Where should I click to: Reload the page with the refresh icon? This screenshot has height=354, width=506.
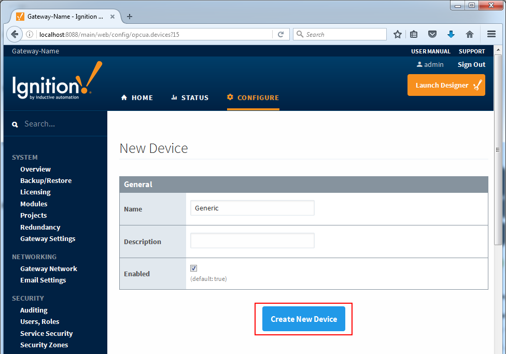(280, 34)
